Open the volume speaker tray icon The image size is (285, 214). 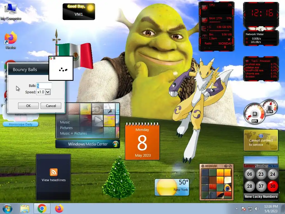tap(257, 209)
